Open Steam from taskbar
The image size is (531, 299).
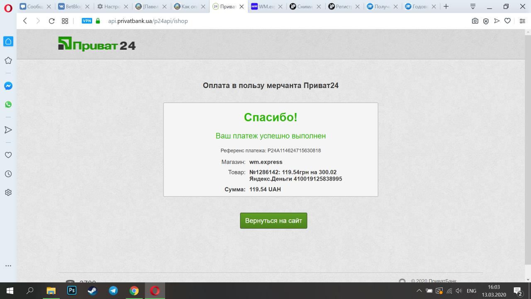click(x=92, y=291)
